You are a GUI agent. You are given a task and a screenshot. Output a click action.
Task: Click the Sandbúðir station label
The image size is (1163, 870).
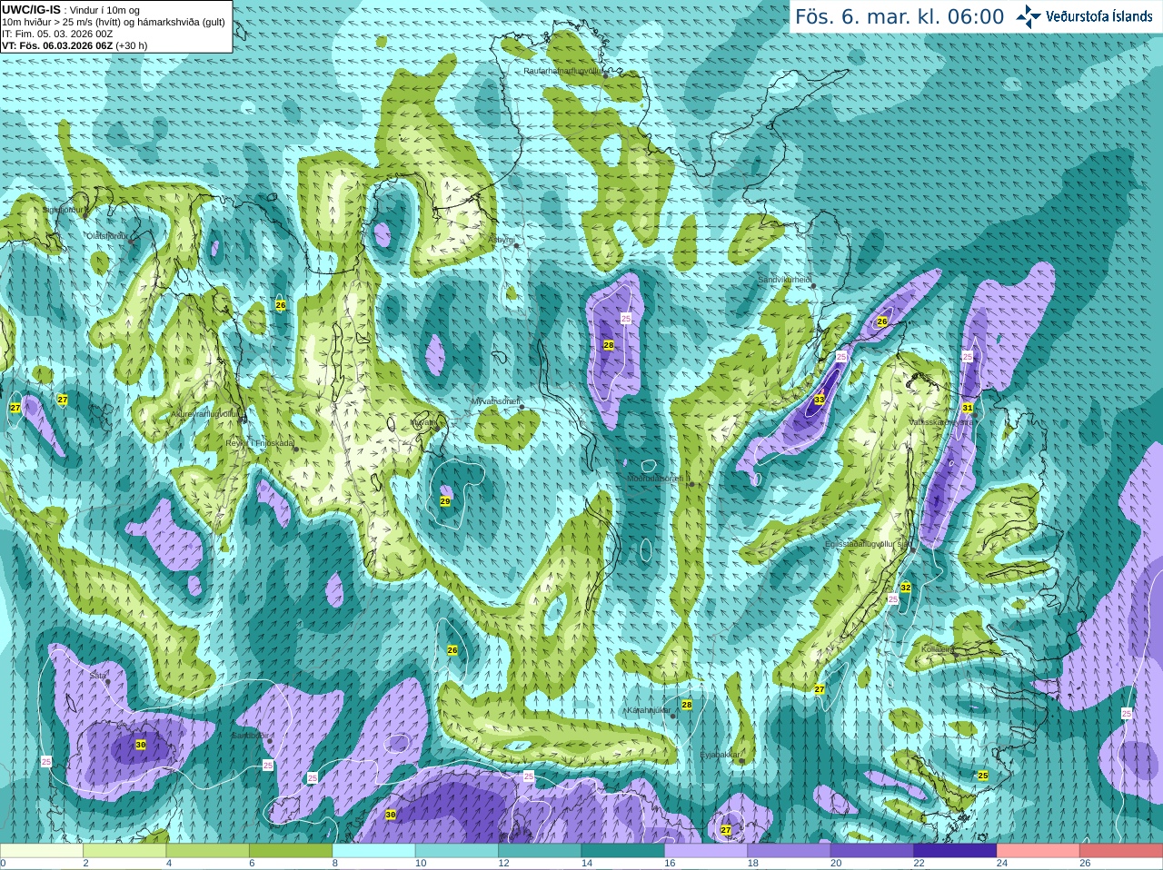tap(250, 736)
